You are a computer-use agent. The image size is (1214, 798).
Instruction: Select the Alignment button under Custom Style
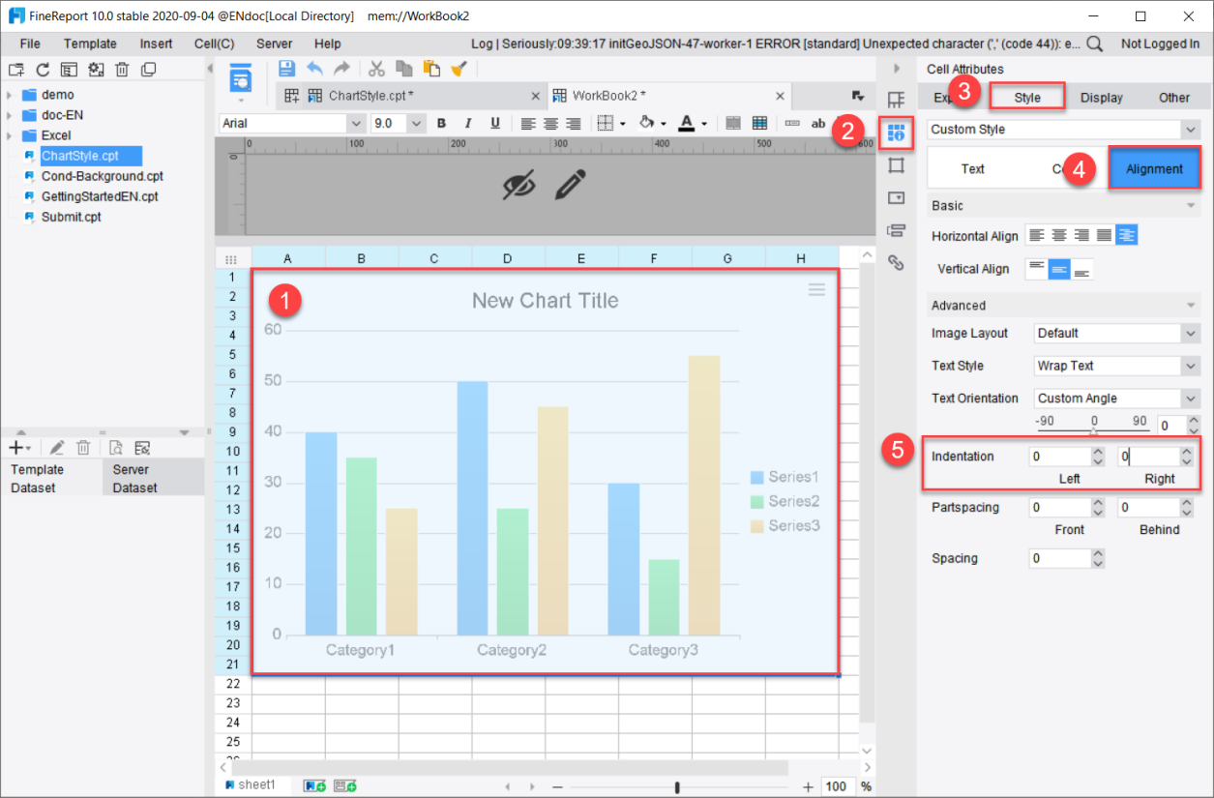click(1154, 167)
